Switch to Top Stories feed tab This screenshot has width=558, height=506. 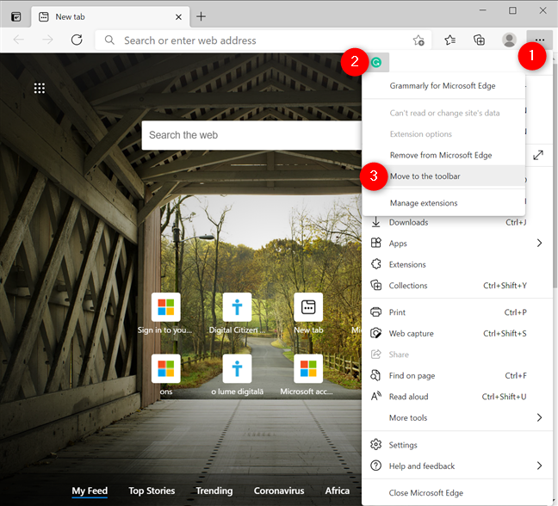(x=152, y=491)
